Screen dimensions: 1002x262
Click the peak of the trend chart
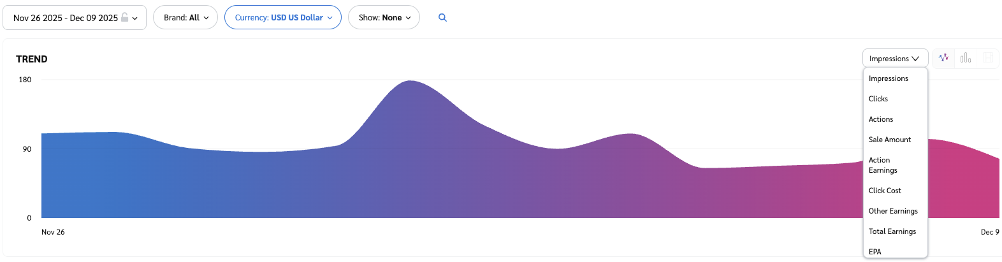(x=410, y=82)
